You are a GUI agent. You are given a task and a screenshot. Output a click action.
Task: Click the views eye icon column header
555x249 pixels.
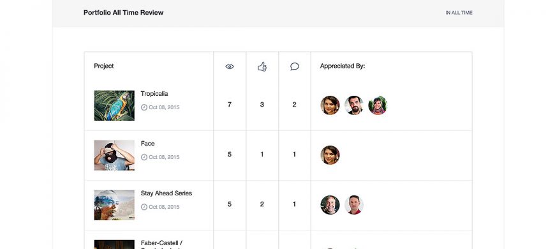(230, 66)
